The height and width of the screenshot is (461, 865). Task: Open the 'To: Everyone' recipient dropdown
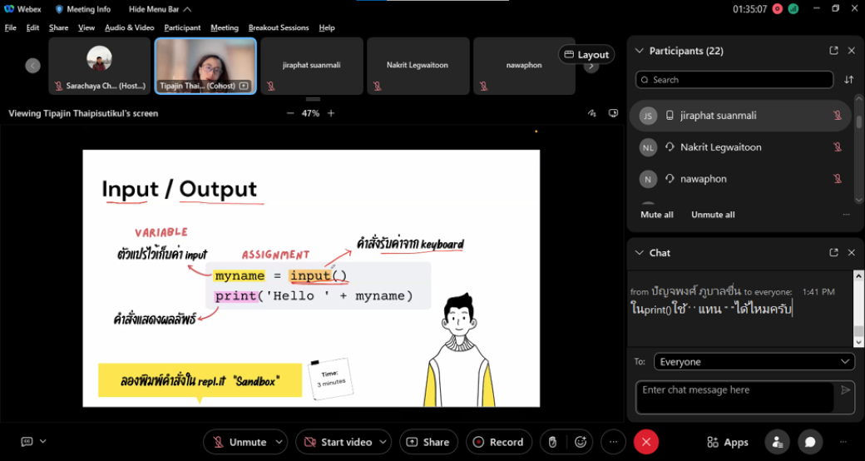[x=754, y=362]
